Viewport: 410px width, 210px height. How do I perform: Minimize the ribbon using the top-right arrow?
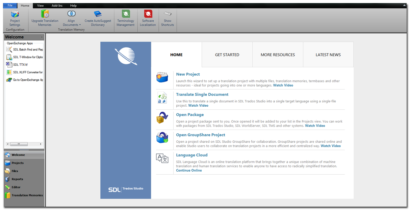click(x=404, y=6)
